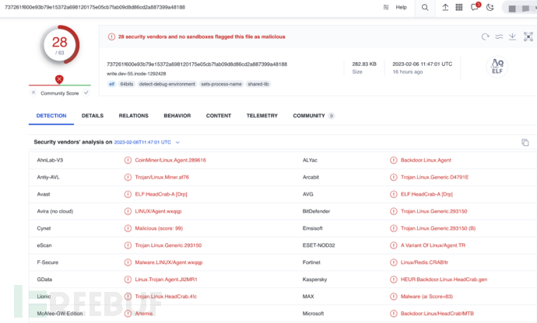The width and height of the screenshot is (537, 323).
Task: Open the user account menu
Action: (518, 8)
